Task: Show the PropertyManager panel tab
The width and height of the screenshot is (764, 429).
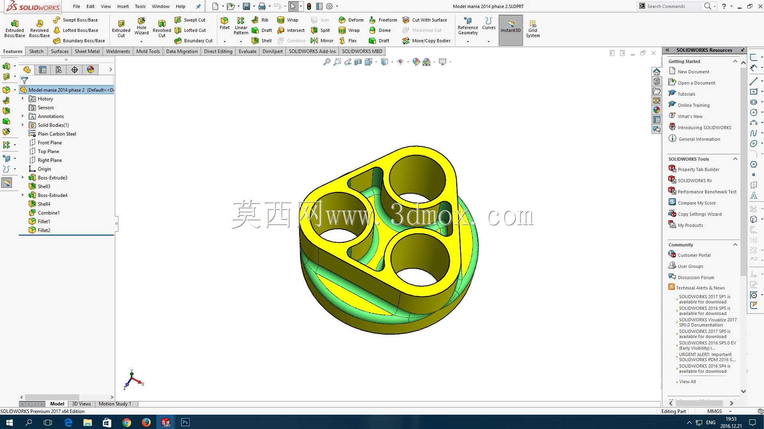Action: pos(43,70)
